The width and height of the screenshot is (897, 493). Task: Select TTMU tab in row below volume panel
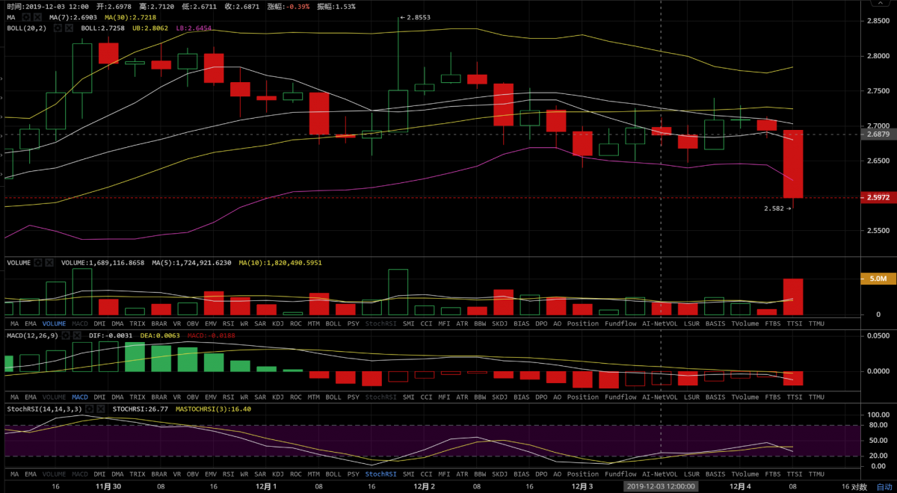point(816,324)
